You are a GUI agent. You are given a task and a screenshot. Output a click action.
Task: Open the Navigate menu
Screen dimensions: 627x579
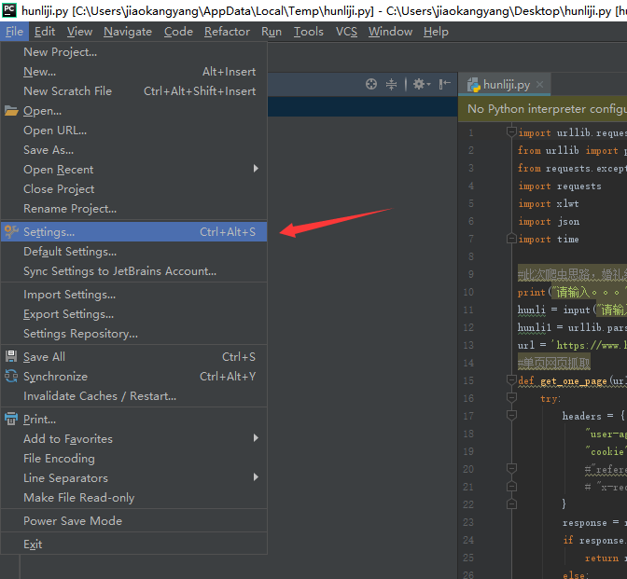pos(128,32)
